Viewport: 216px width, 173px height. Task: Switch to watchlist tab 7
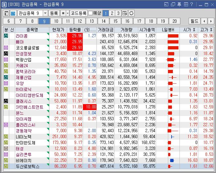(x=20, y=21)
